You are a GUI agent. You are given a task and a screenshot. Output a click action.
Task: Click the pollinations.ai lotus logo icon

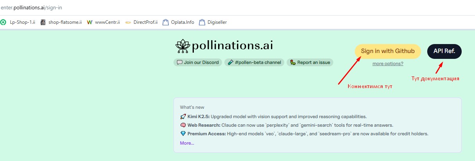(x=182, y=46)
